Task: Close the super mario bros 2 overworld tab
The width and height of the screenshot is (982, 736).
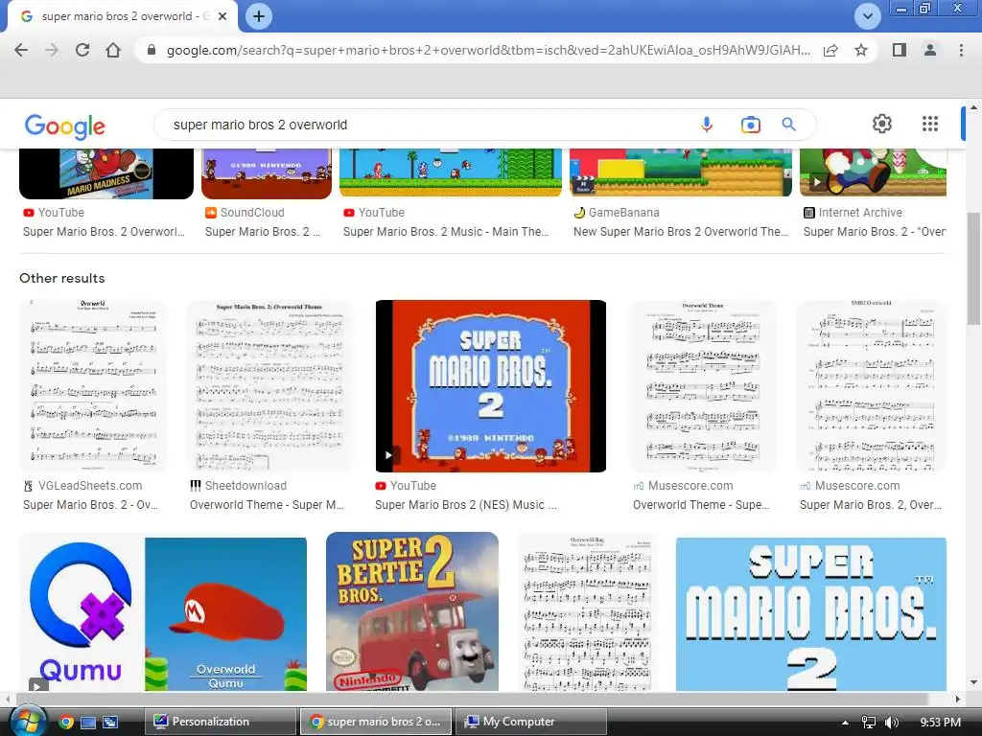Action: 222,16
